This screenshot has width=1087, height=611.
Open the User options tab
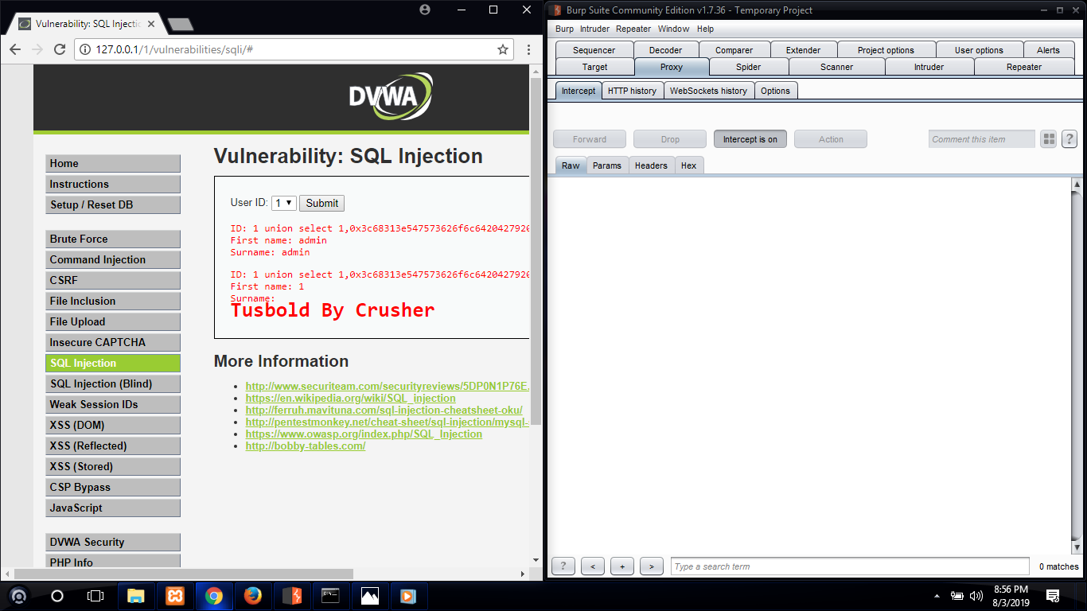pos(979,50)
